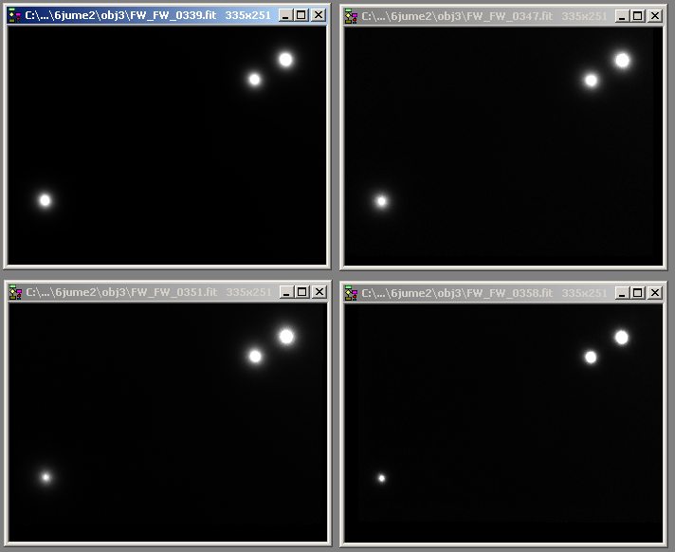Maximize the FW_FW_0358.fit image window

click(x=637, y=293)
